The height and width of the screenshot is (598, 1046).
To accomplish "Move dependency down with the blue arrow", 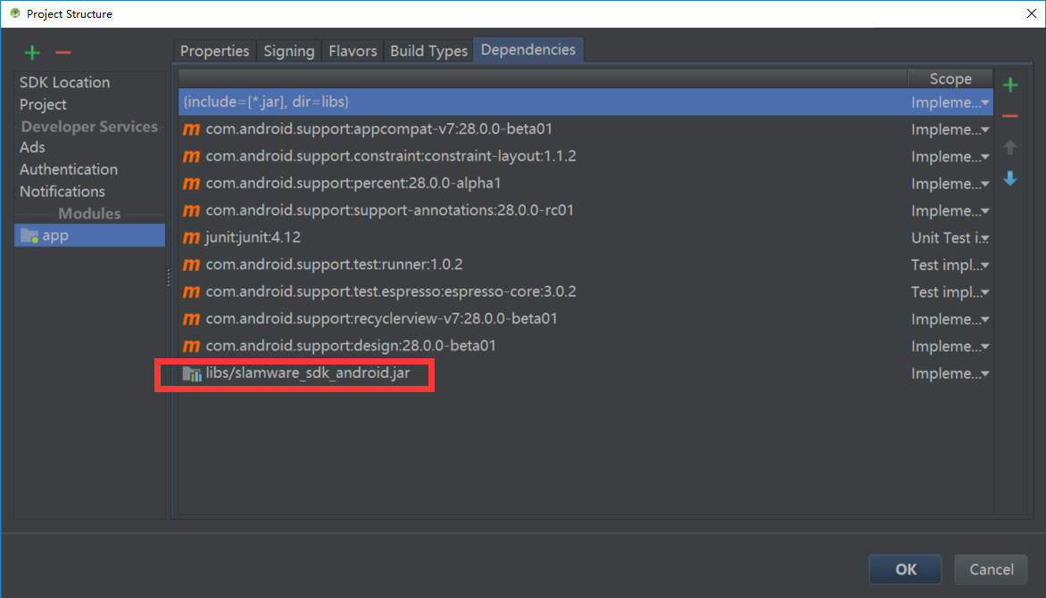I will pyautogui.click(x=1010, y=178).
